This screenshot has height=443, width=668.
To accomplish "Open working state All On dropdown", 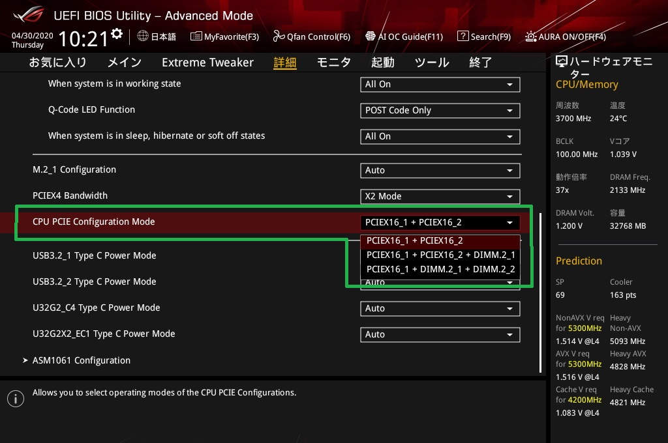I will [x=440, y=84].
